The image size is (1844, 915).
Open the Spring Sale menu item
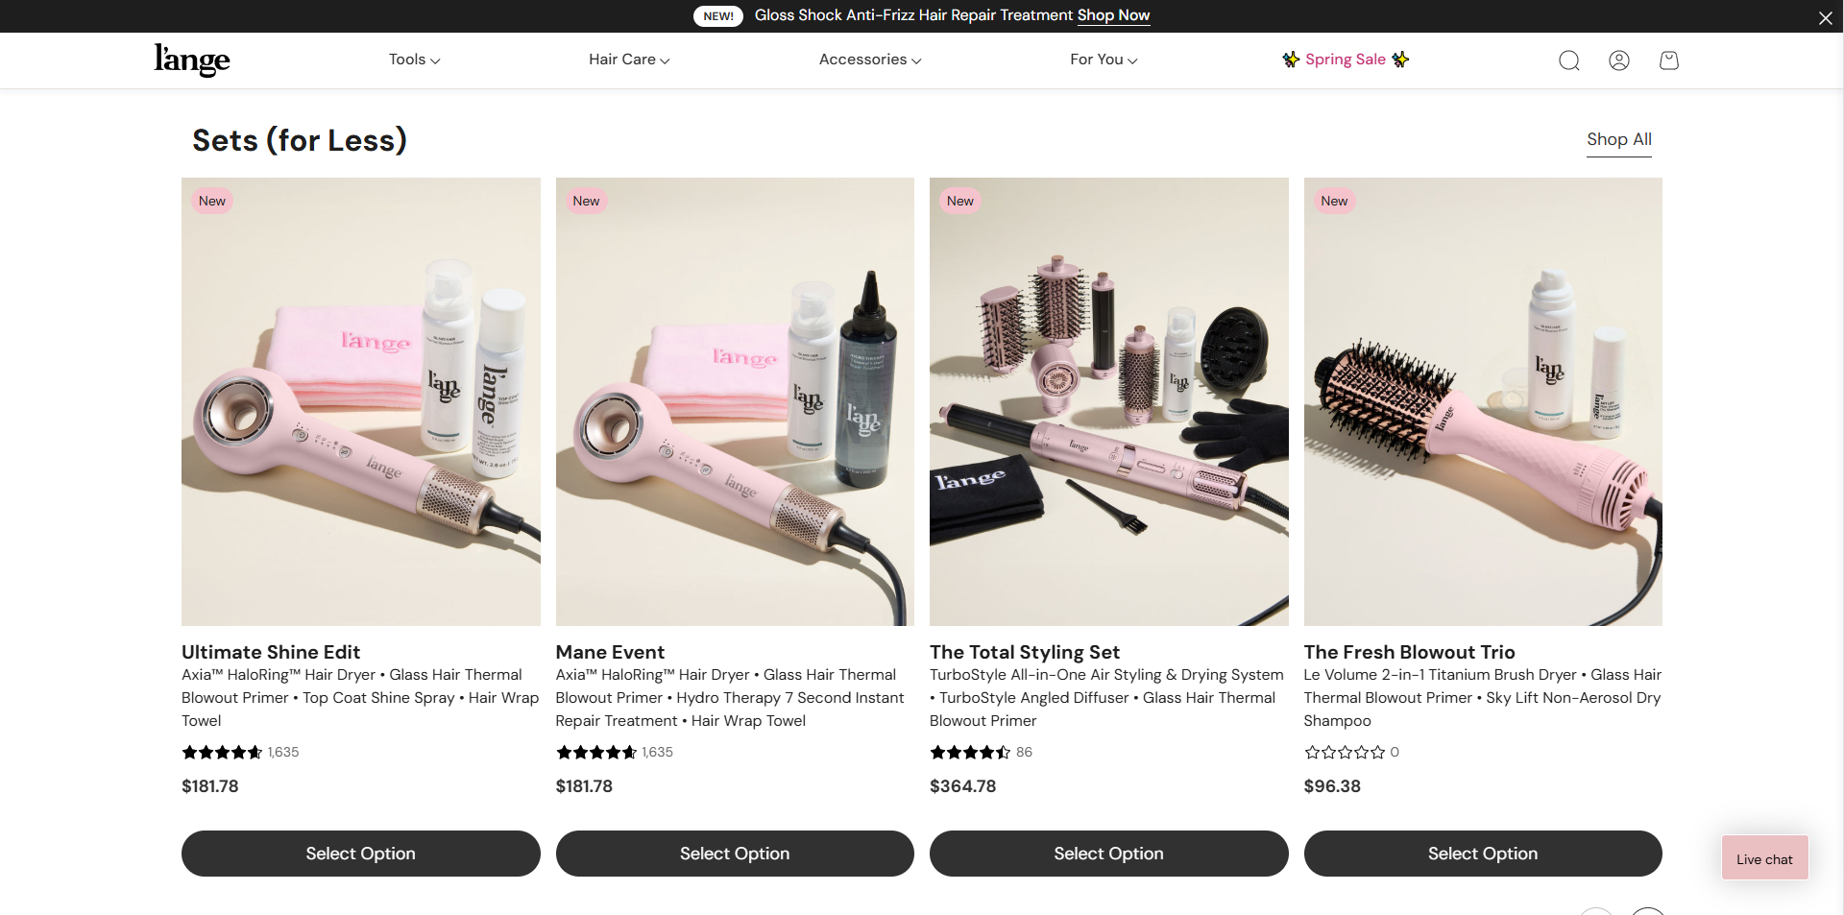click(1346, 60)
